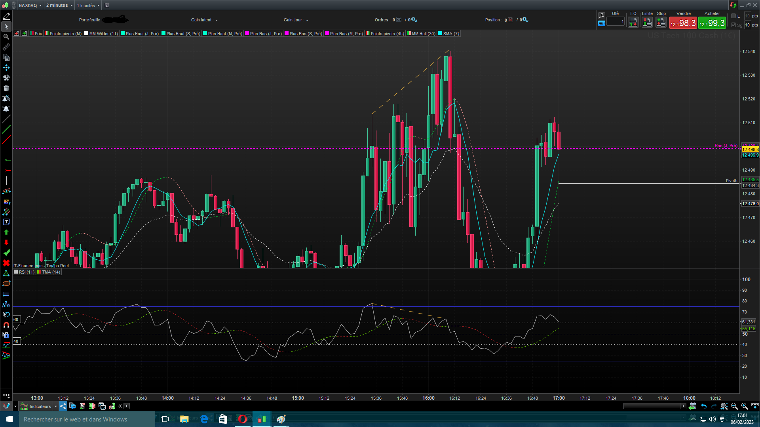Click the Stop order icon
This screenshot has width=760, height=427.
pyautogui.click(x=661, y=23)
